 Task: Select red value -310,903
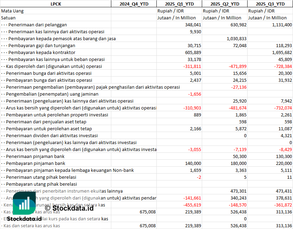point(192,108)
